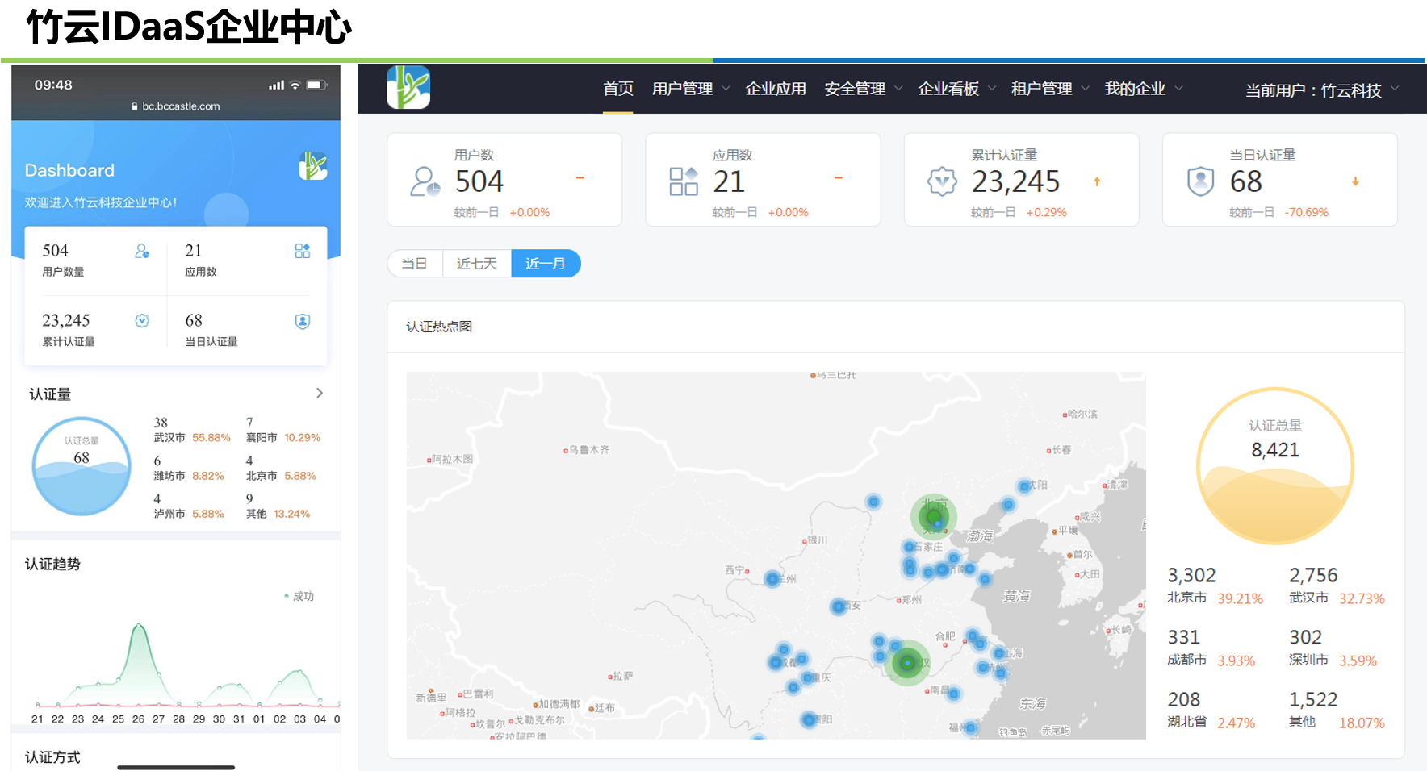
Task: Click the bamboo logo on mobile Dashboard
Action: pyautogui.click(x=313, y=166)
